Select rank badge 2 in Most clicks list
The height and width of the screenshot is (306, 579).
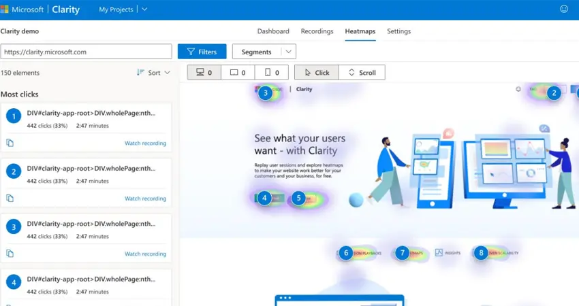tap(14, 171)
